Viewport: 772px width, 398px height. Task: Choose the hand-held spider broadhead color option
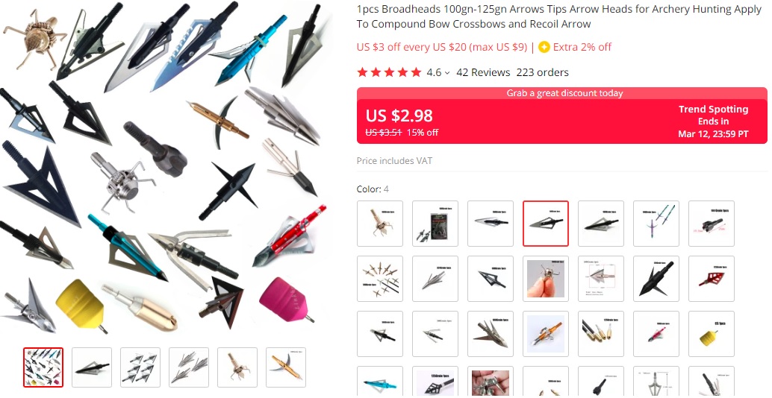coord(546,279)
